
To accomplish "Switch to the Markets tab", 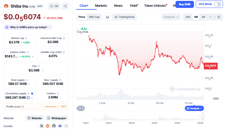I will [x=101, y=6].
